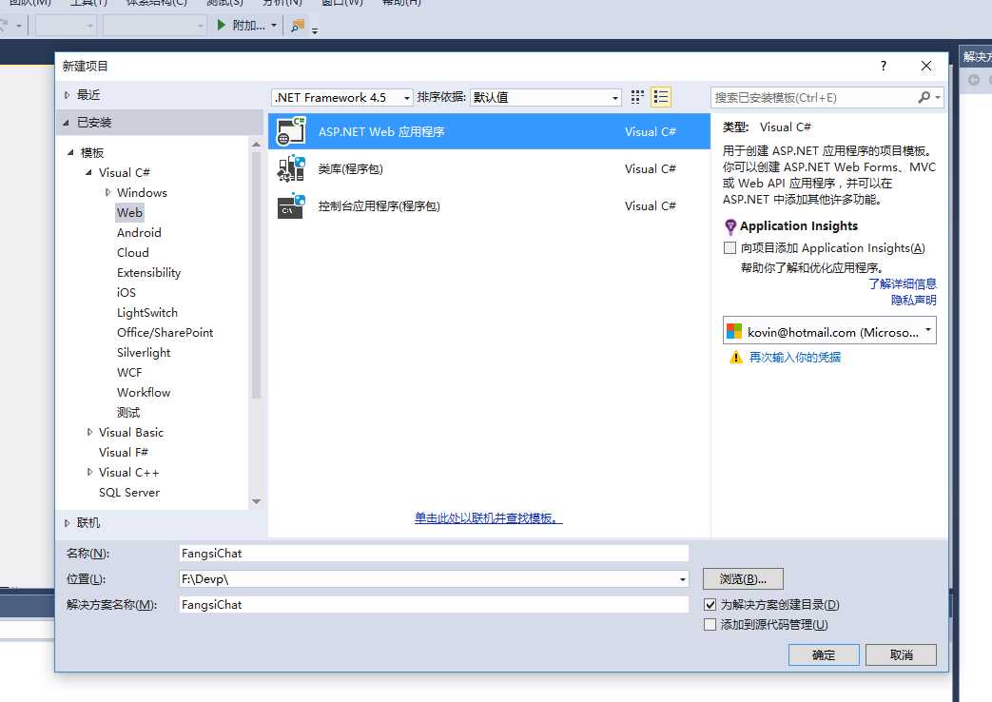Expand the Visual Basic tree node
Viewport: 992px width, 702px height.
[89, 433]
